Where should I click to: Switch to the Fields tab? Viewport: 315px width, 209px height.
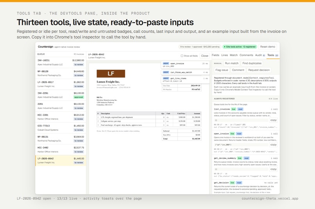215,55
